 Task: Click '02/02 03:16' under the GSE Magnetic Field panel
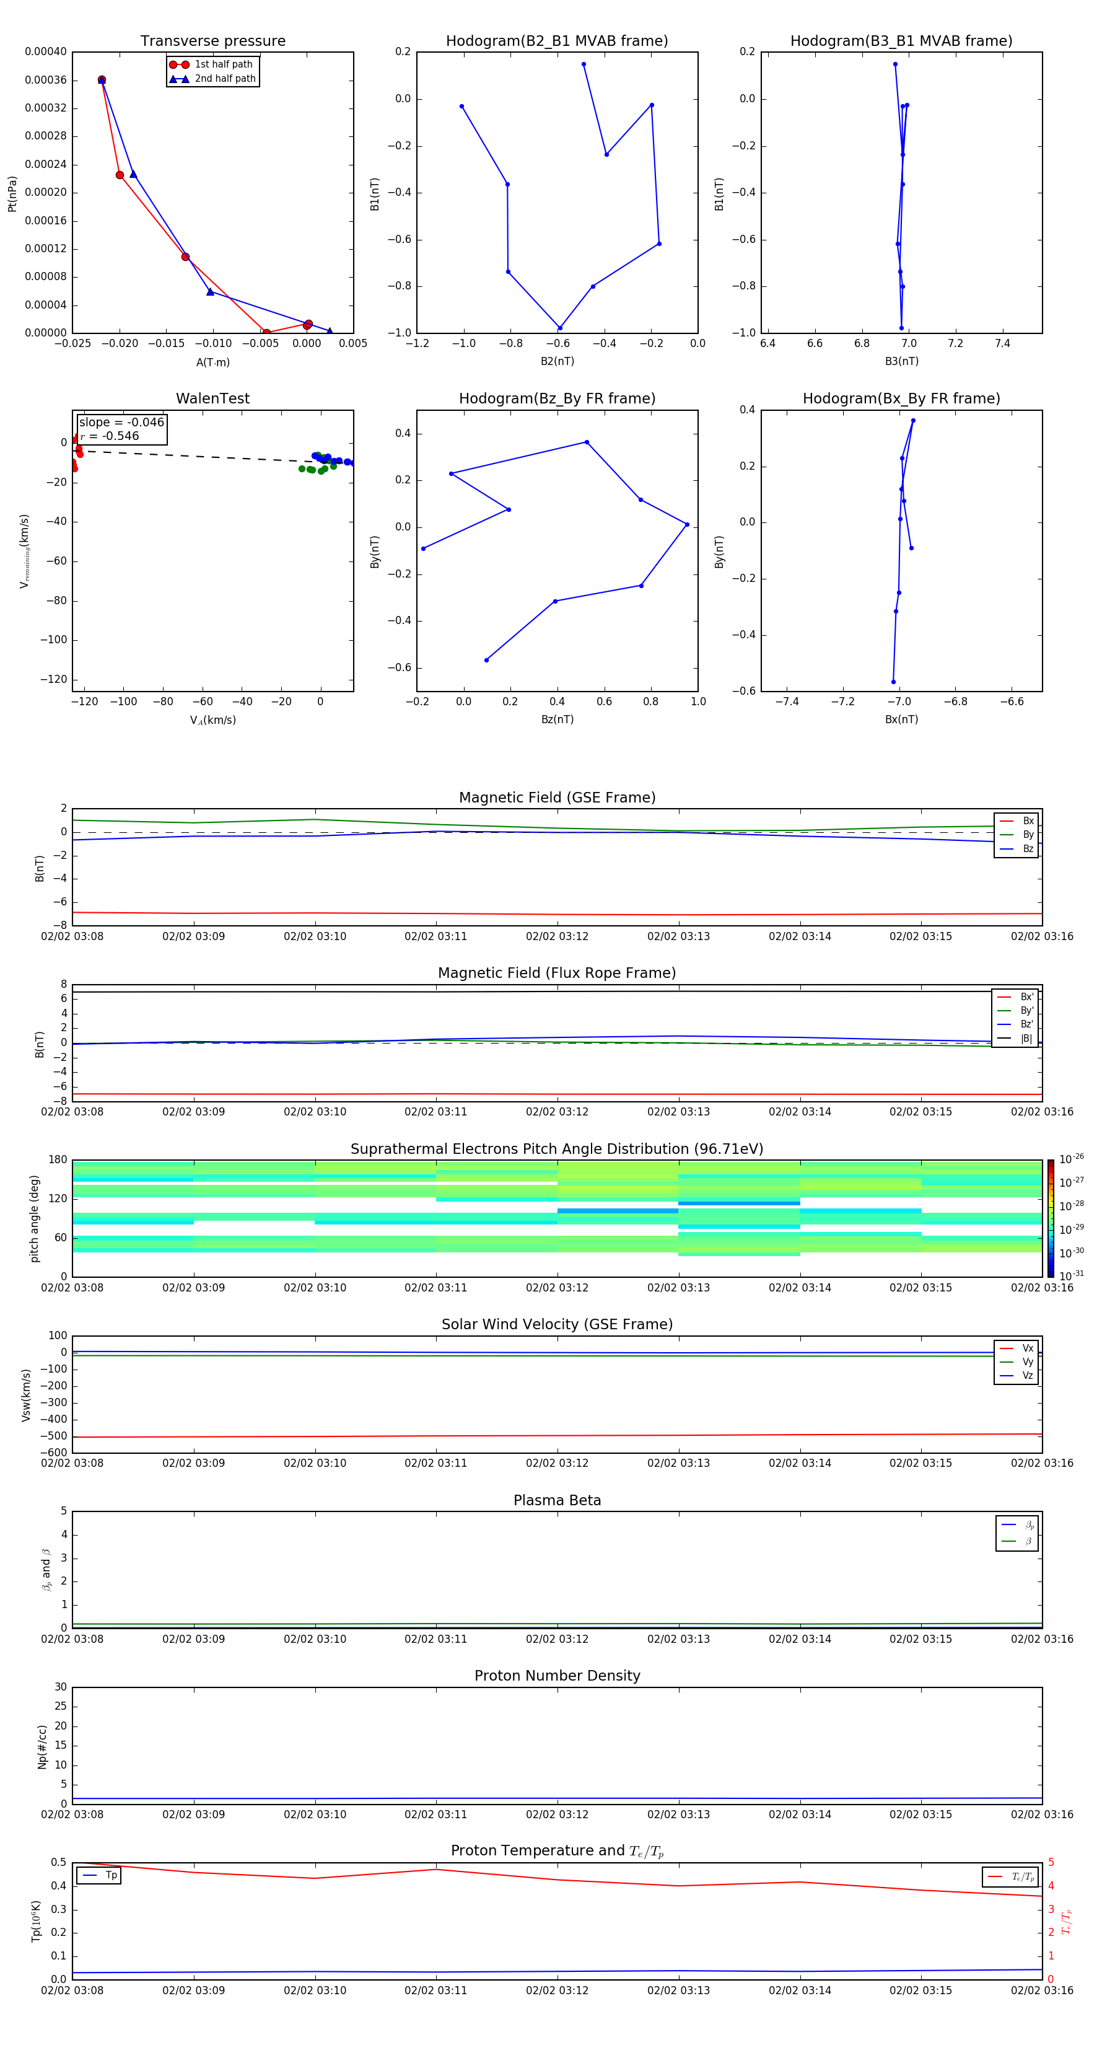point(1042,937)
